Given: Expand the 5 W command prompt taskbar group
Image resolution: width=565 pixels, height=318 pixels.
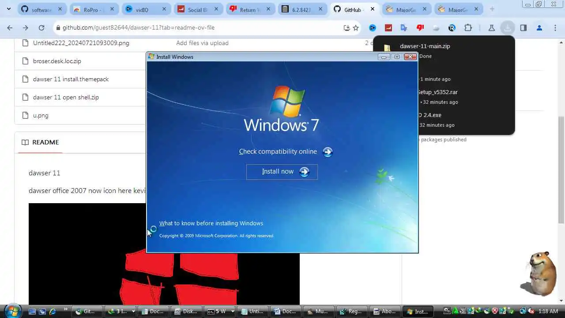Looking at the screenshot, I should point(219,311).
